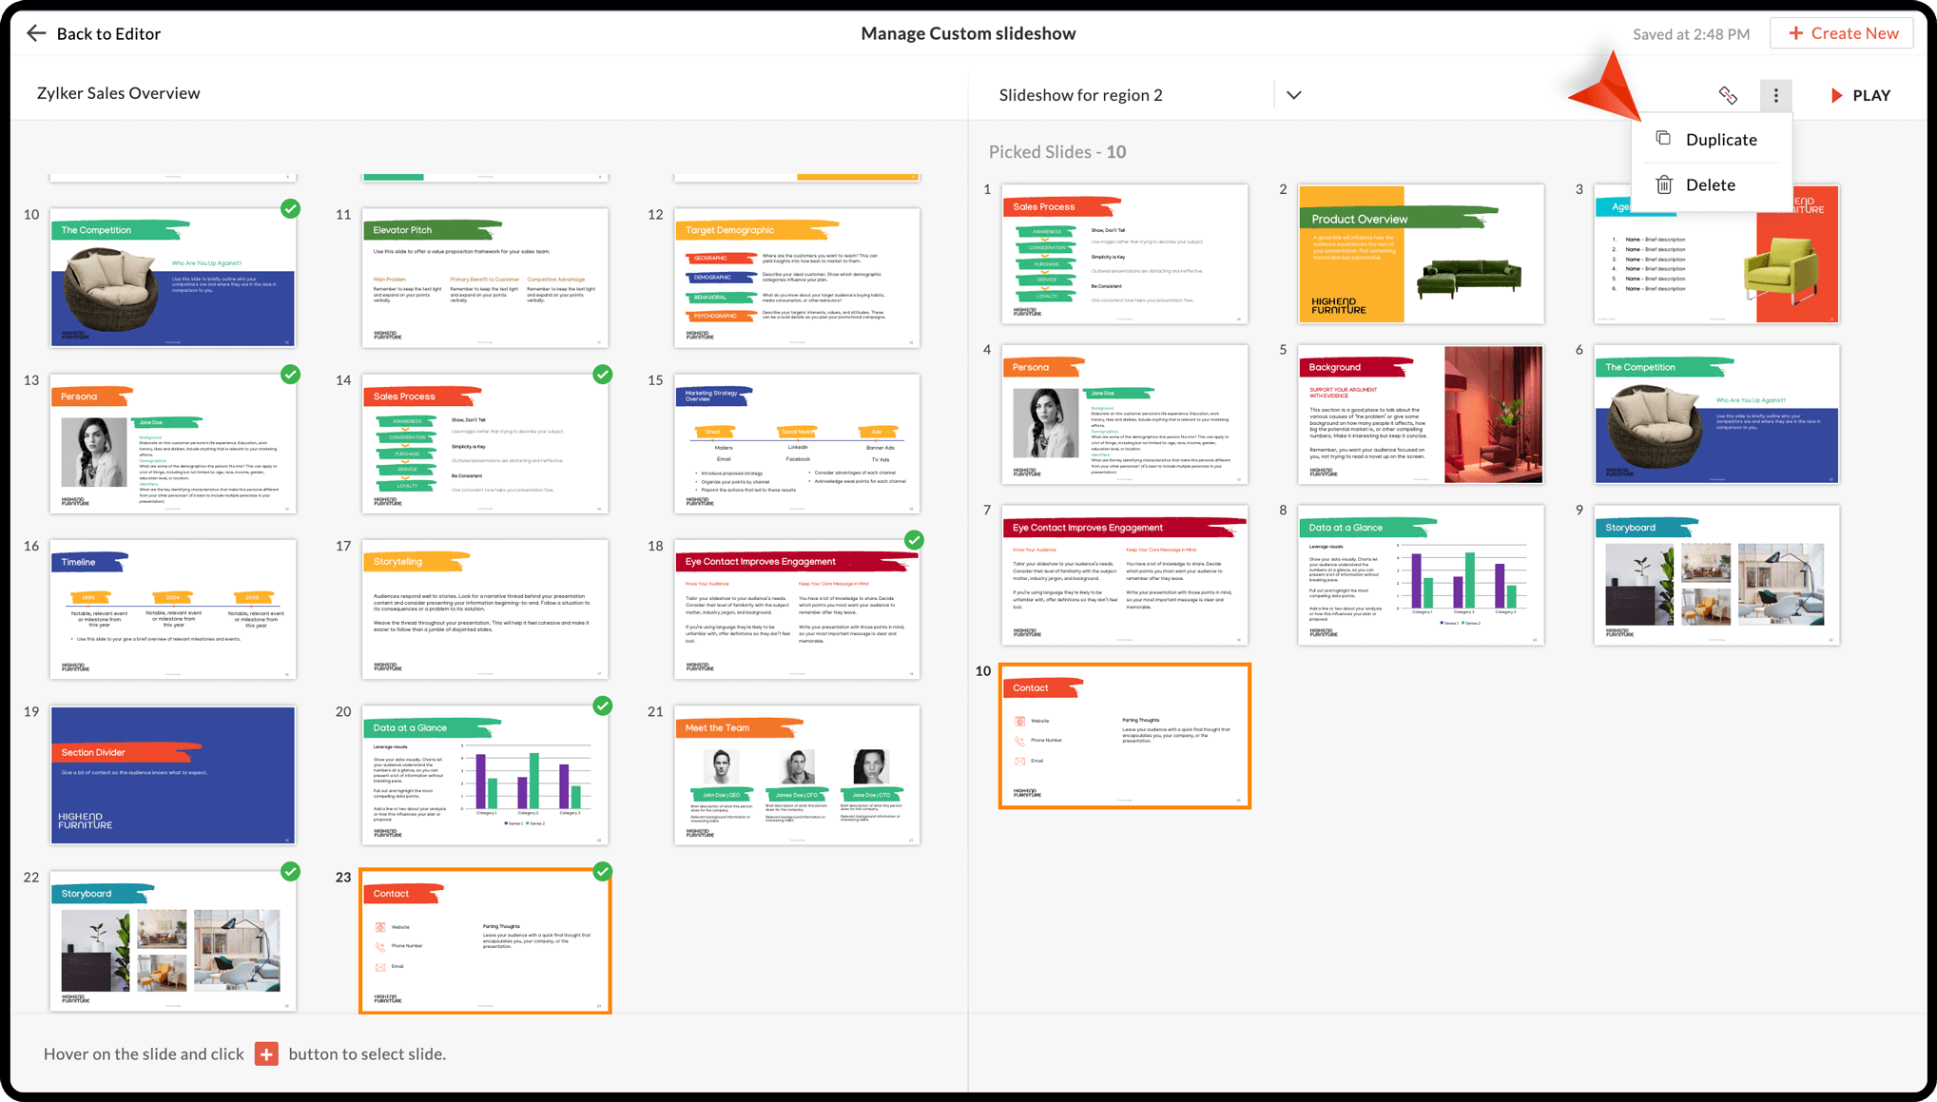Click the copy icon beside Duplicate
Viewport: 1937px width, 1102px height.
click(x=1663, y=139)
